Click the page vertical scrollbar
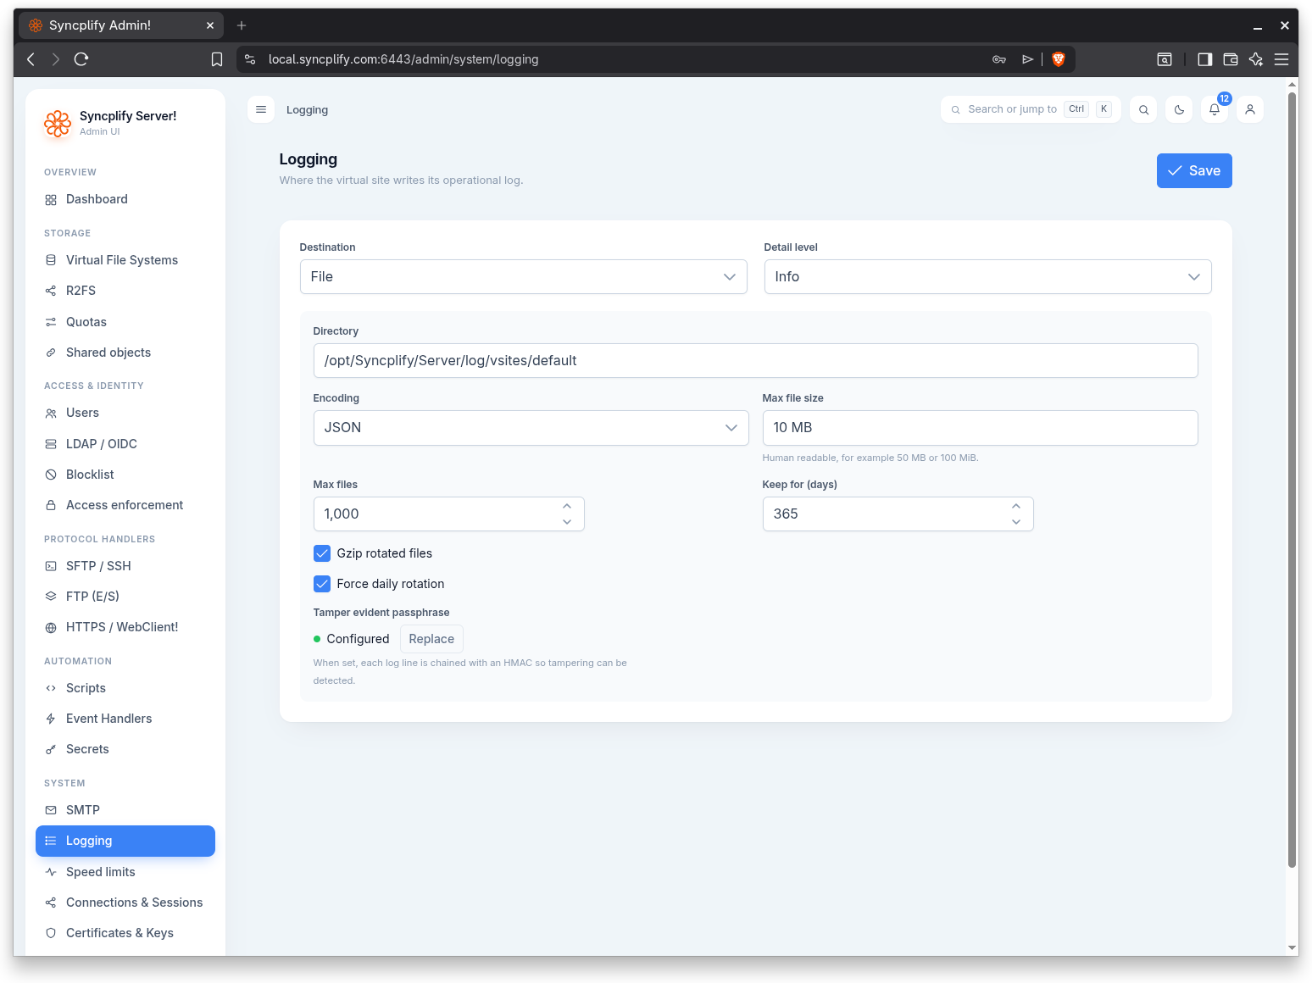The height and width of the screenshot is (983, 1312). click(1292, 479)
